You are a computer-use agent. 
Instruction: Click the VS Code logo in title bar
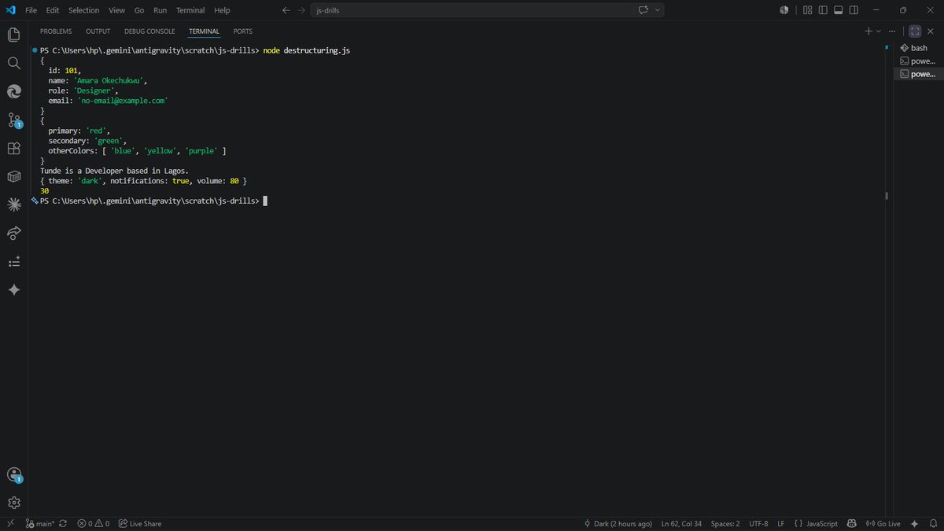pos(10,10)
